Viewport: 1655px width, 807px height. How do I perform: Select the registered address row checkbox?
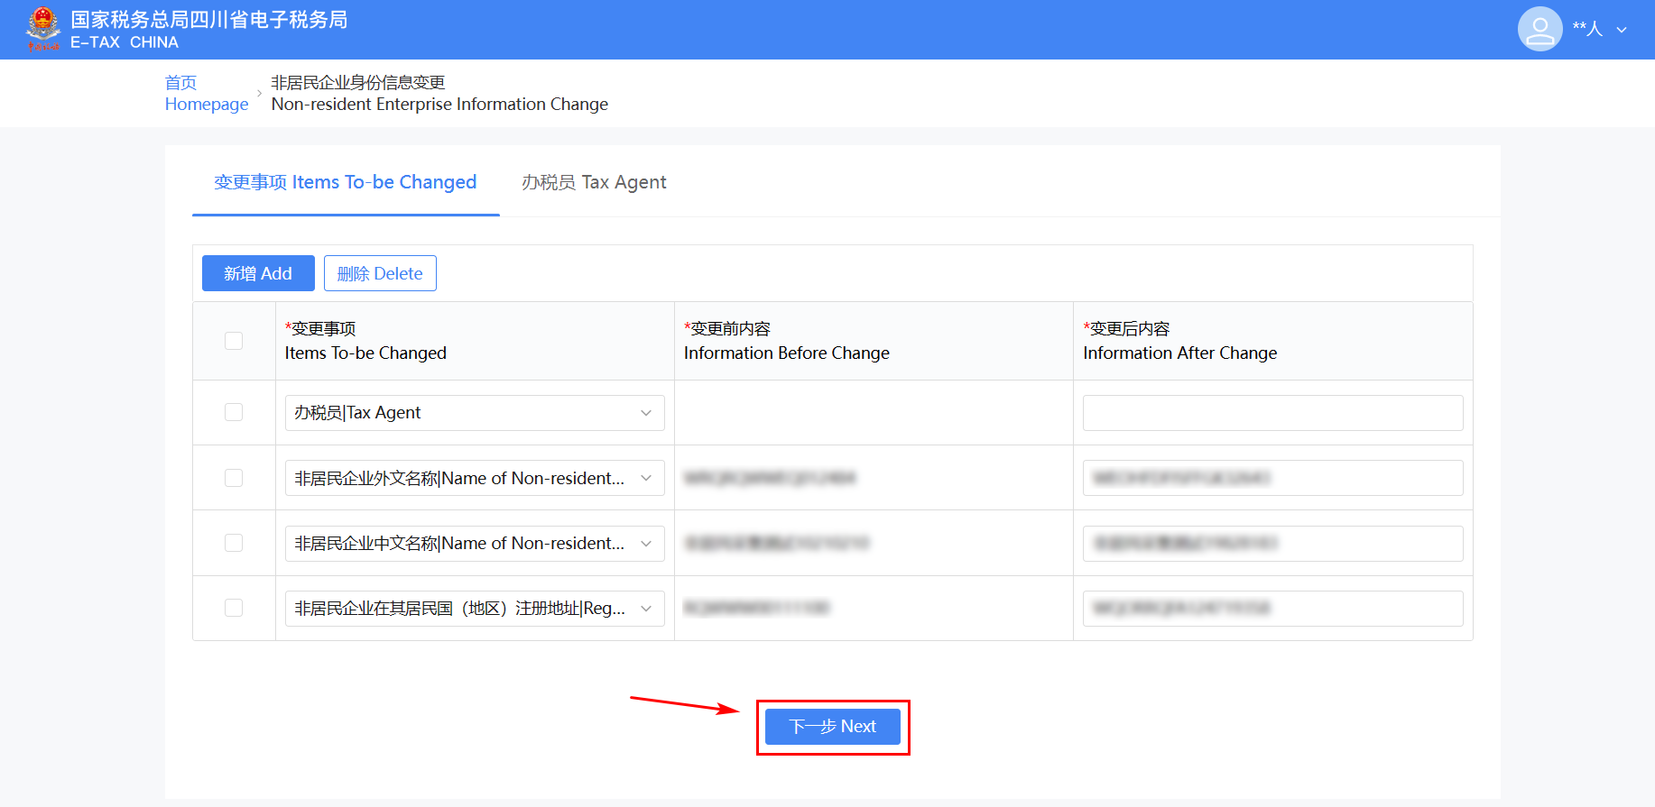[234, 608]
